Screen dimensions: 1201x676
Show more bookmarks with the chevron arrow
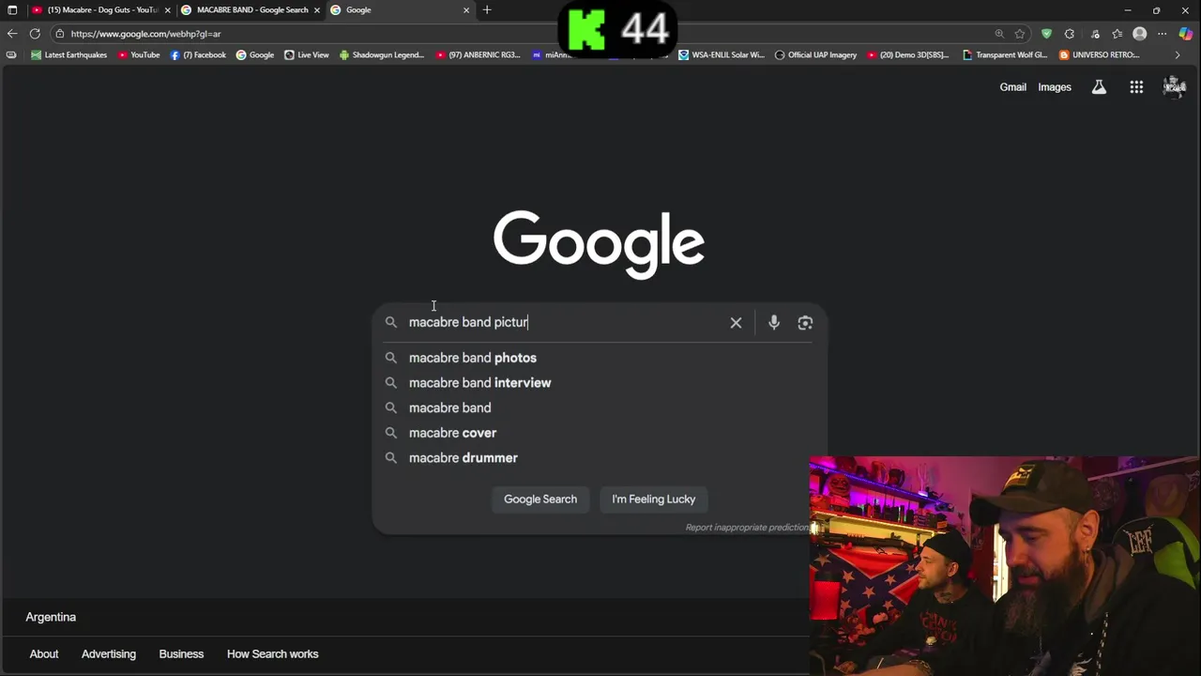[x=1178, y=54]
